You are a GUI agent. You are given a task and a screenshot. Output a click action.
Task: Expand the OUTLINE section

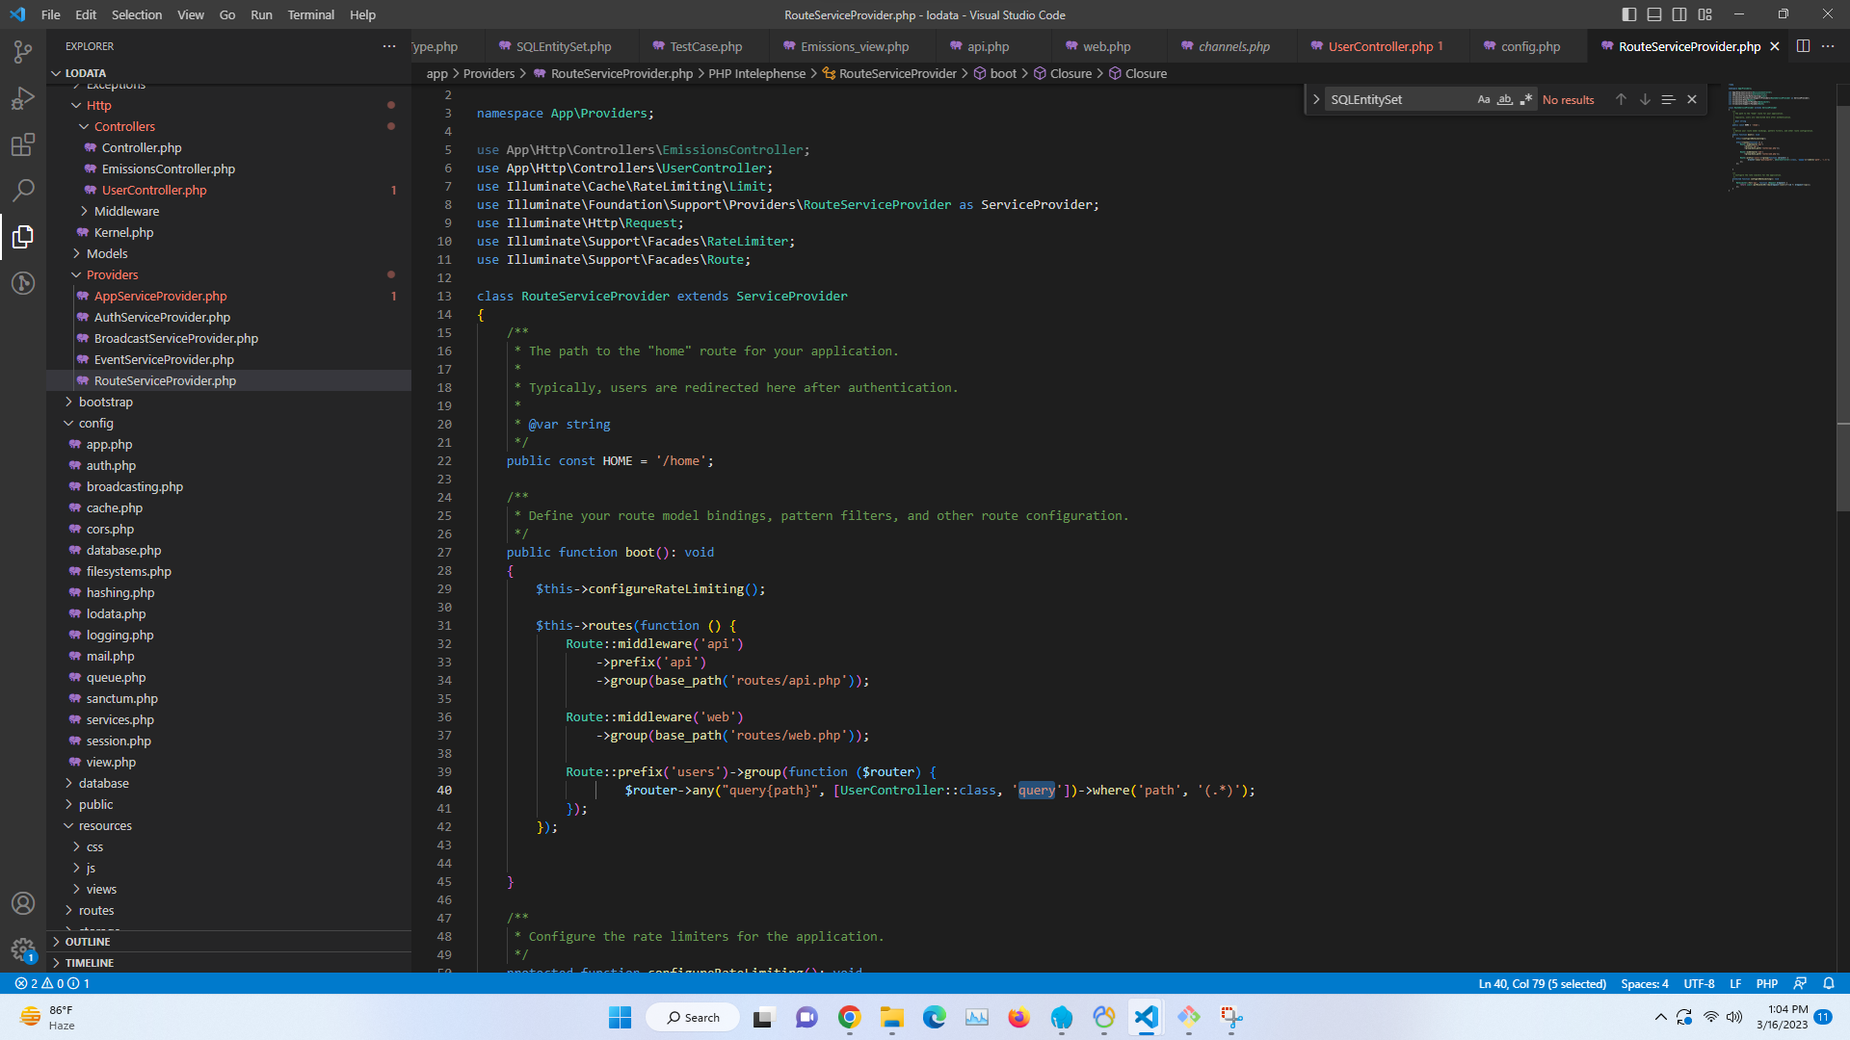tap(87, 941)
